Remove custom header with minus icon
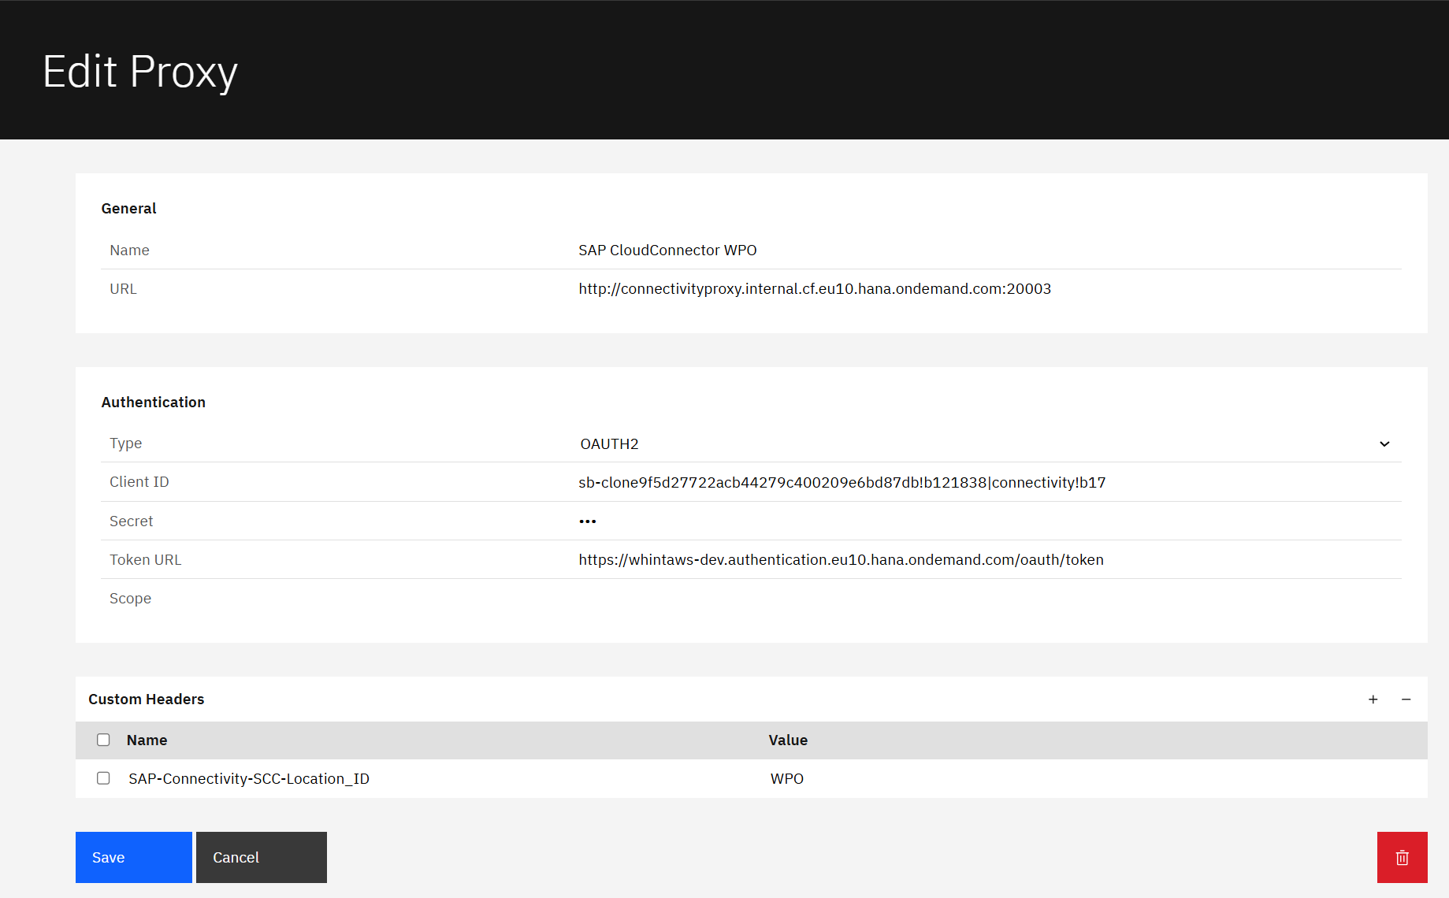The width and height of the screenshot is (1449, 898). click(1406, 699)
